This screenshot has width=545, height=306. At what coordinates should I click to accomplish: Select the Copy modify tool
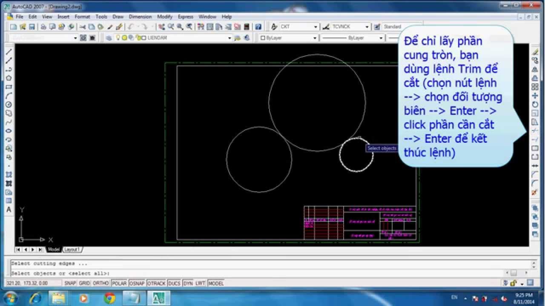click(535, 61)
